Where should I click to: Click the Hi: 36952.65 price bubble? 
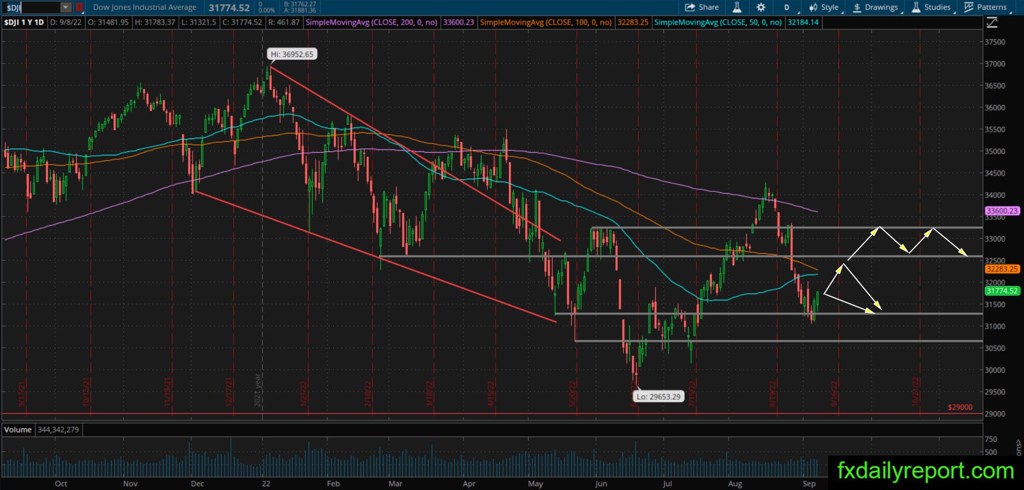(293, 54)
